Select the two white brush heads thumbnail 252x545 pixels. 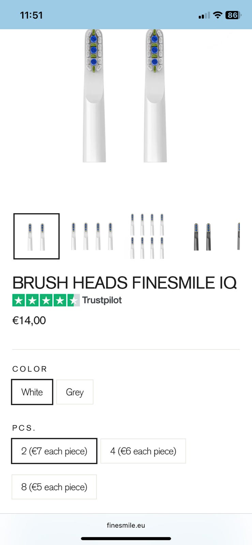[36, 236]
